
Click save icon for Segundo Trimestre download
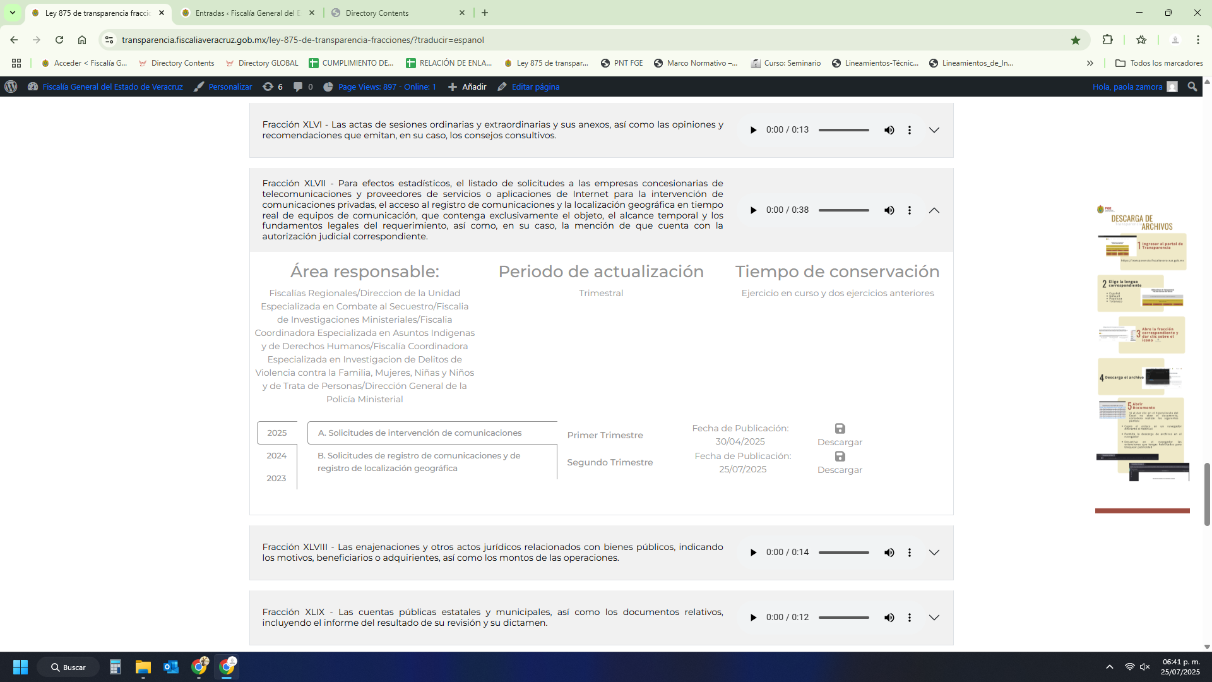(x=840, y=457)
